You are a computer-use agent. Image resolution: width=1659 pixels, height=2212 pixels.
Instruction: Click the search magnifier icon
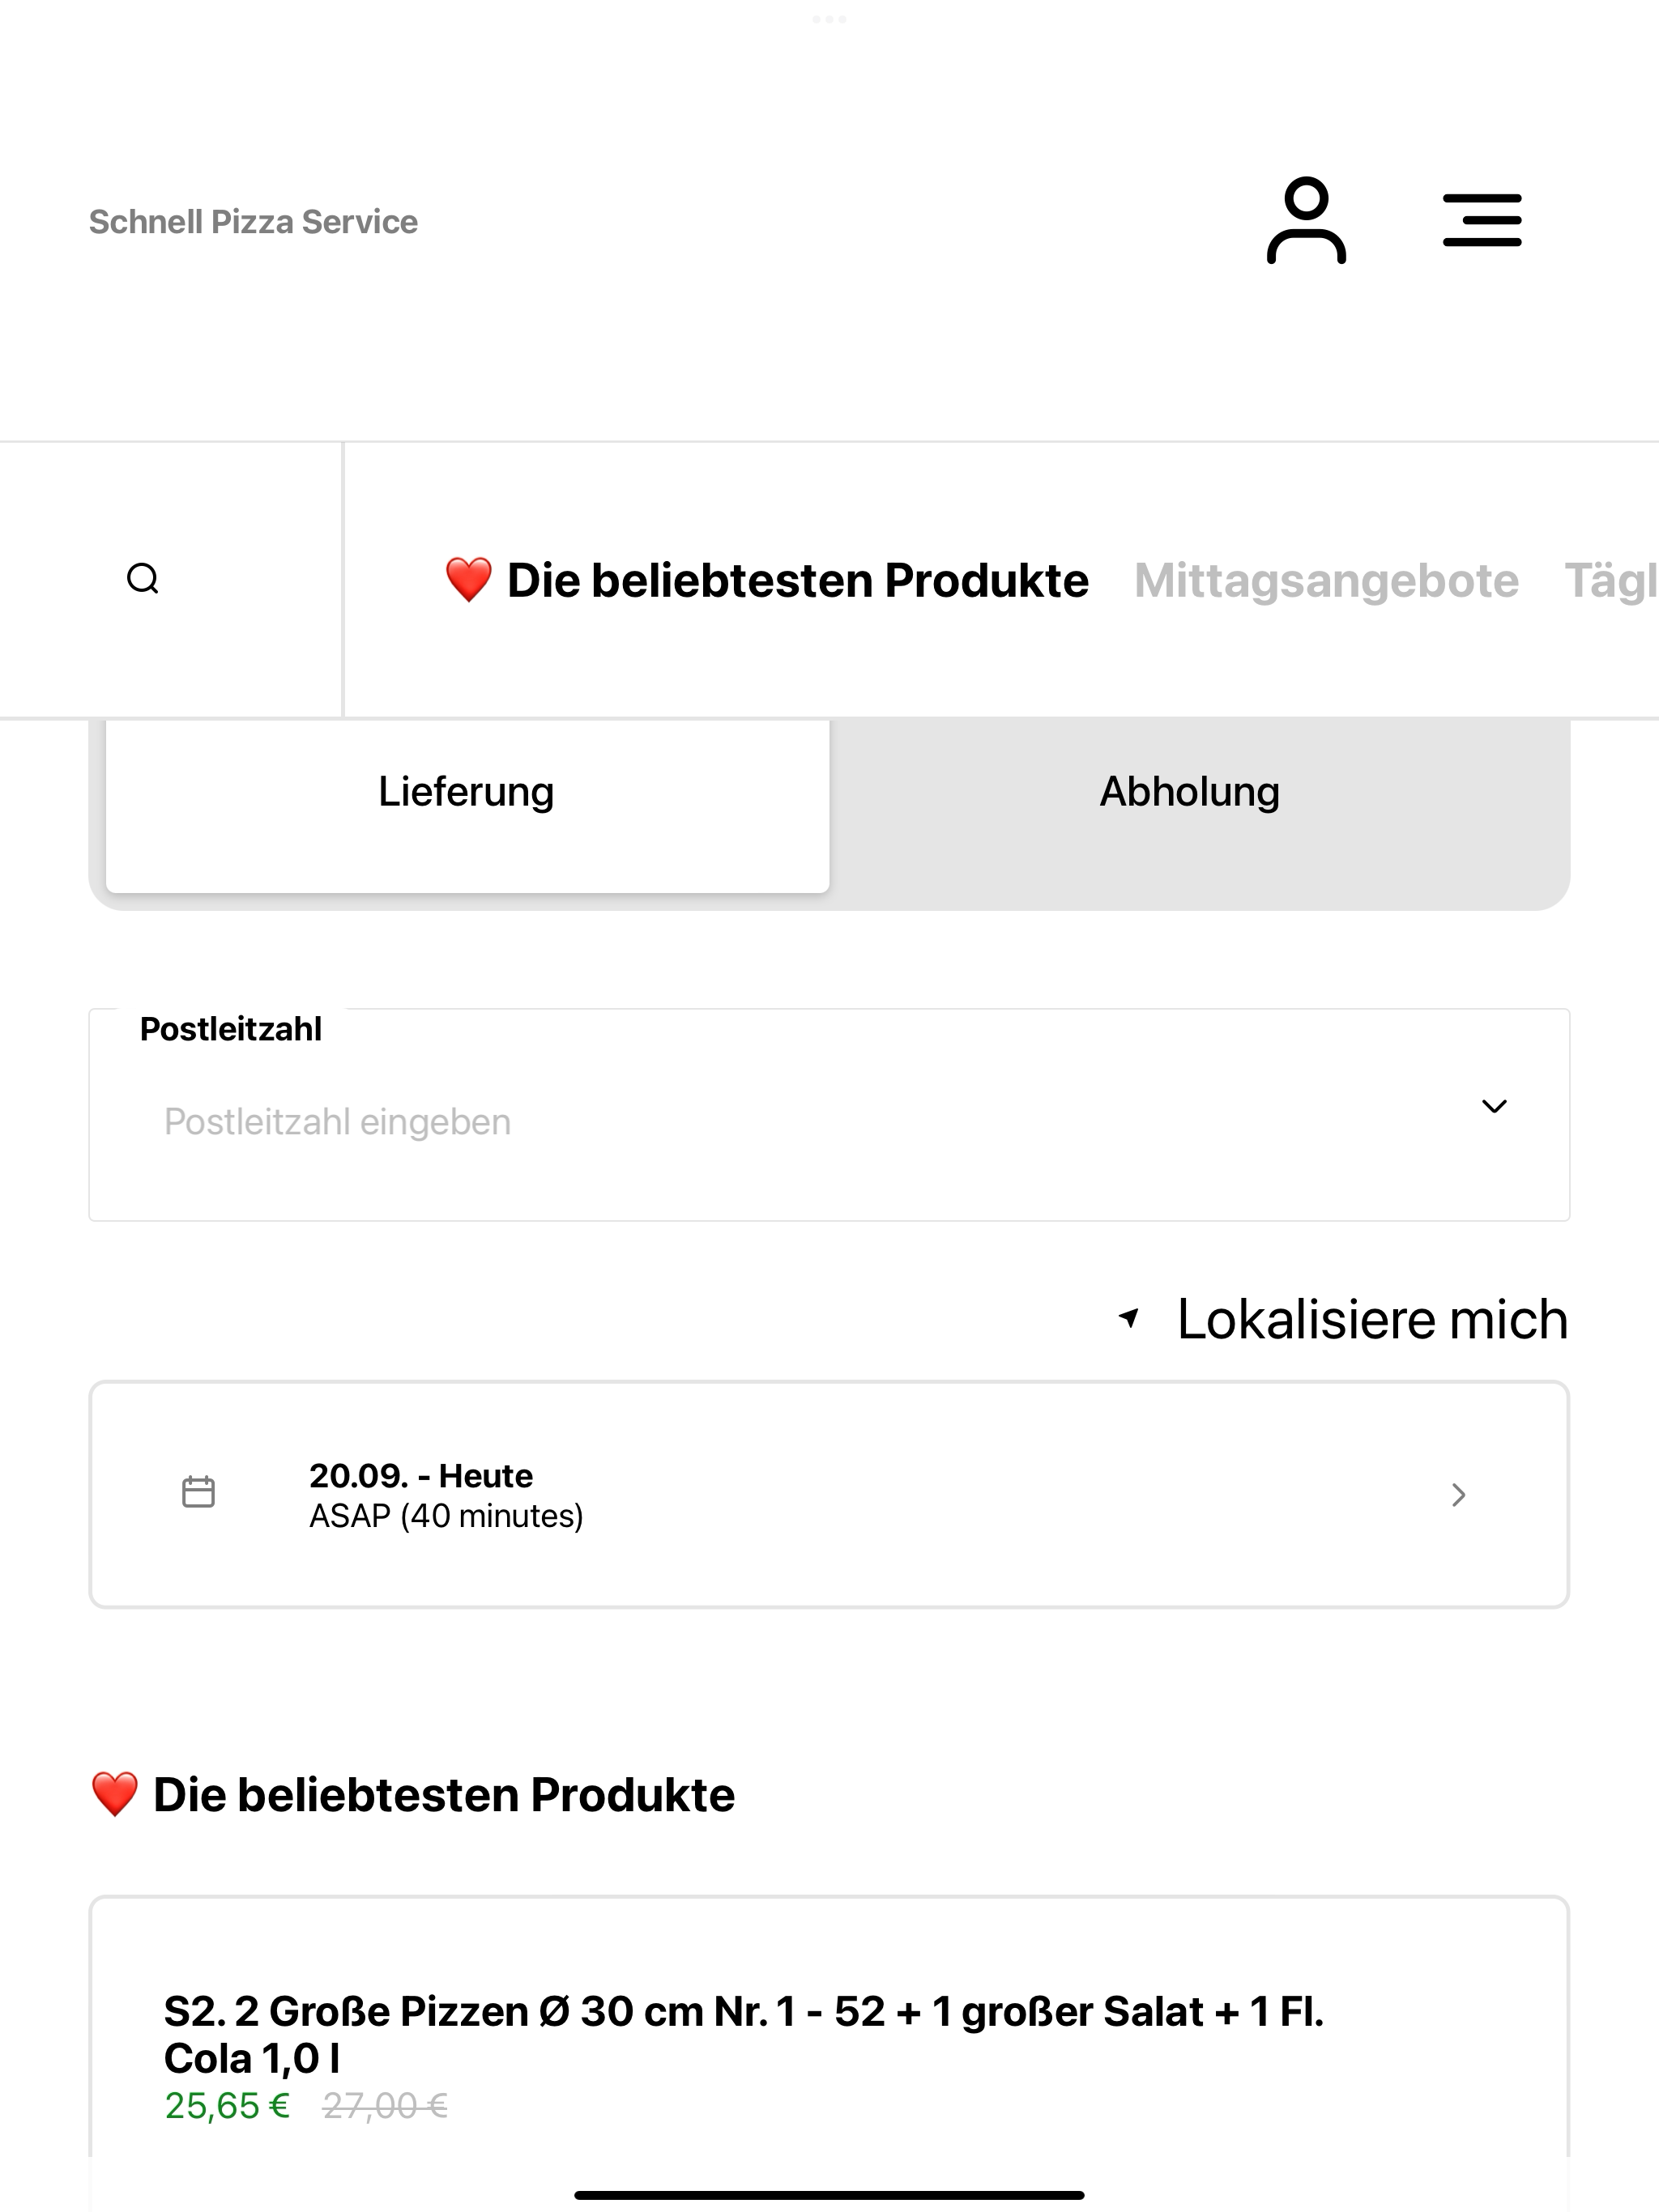(143, 579)
